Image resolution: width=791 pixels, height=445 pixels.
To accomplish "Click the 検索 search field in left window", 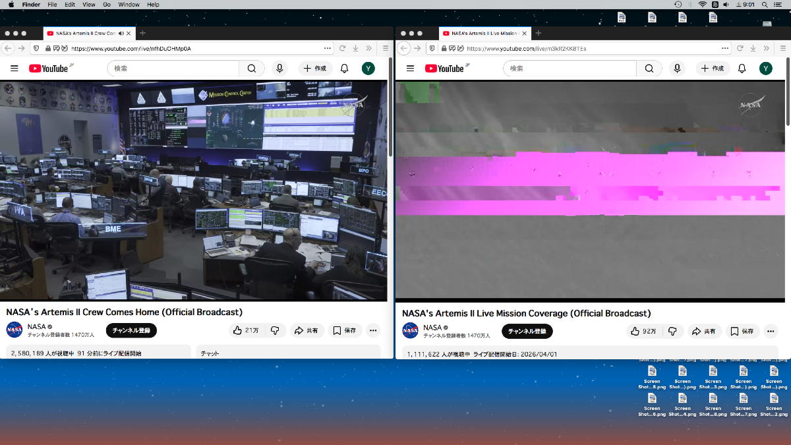I will tap(173, 68).
